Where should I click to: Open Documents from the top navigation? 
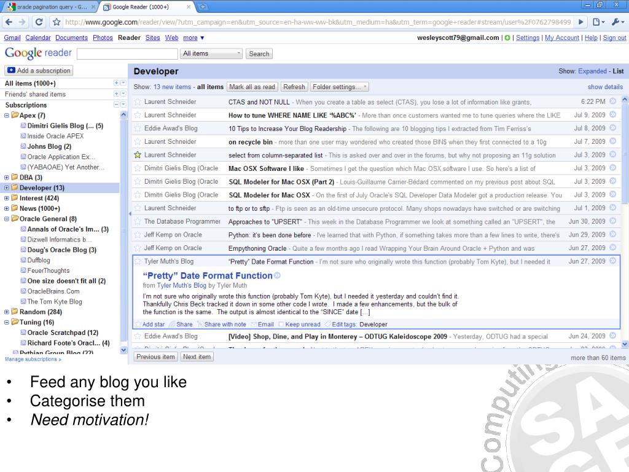71,37
